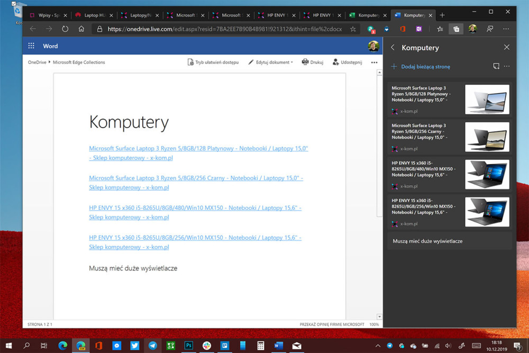The width and height of the screenshot is (529, 353).
Task: Select the Surface Laptop 3 Platynowy collection thumbnail
Action: coord(487,99)
